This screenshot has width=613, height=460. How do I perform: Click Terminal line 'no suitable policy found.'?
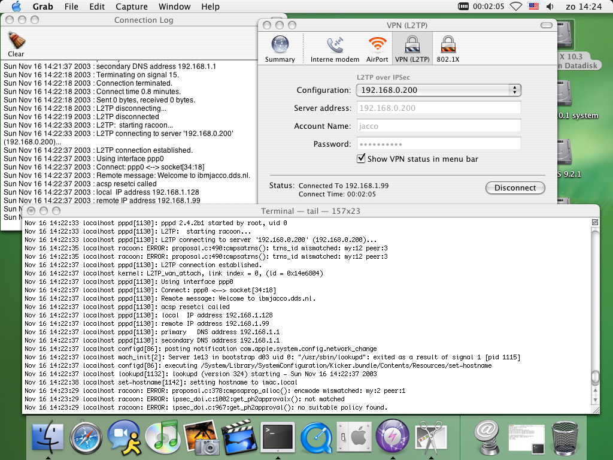pos(342,407)
